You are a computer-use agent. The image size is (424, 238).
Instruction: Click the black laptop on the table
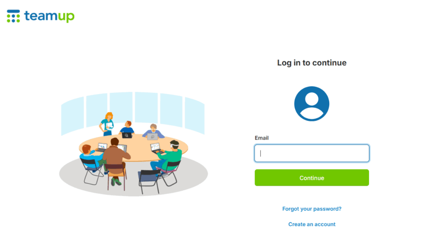click(127, 135)
